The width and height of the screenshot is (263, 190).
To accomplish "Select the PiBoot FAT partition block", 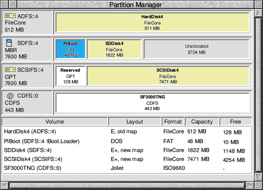I will point(71,49).
